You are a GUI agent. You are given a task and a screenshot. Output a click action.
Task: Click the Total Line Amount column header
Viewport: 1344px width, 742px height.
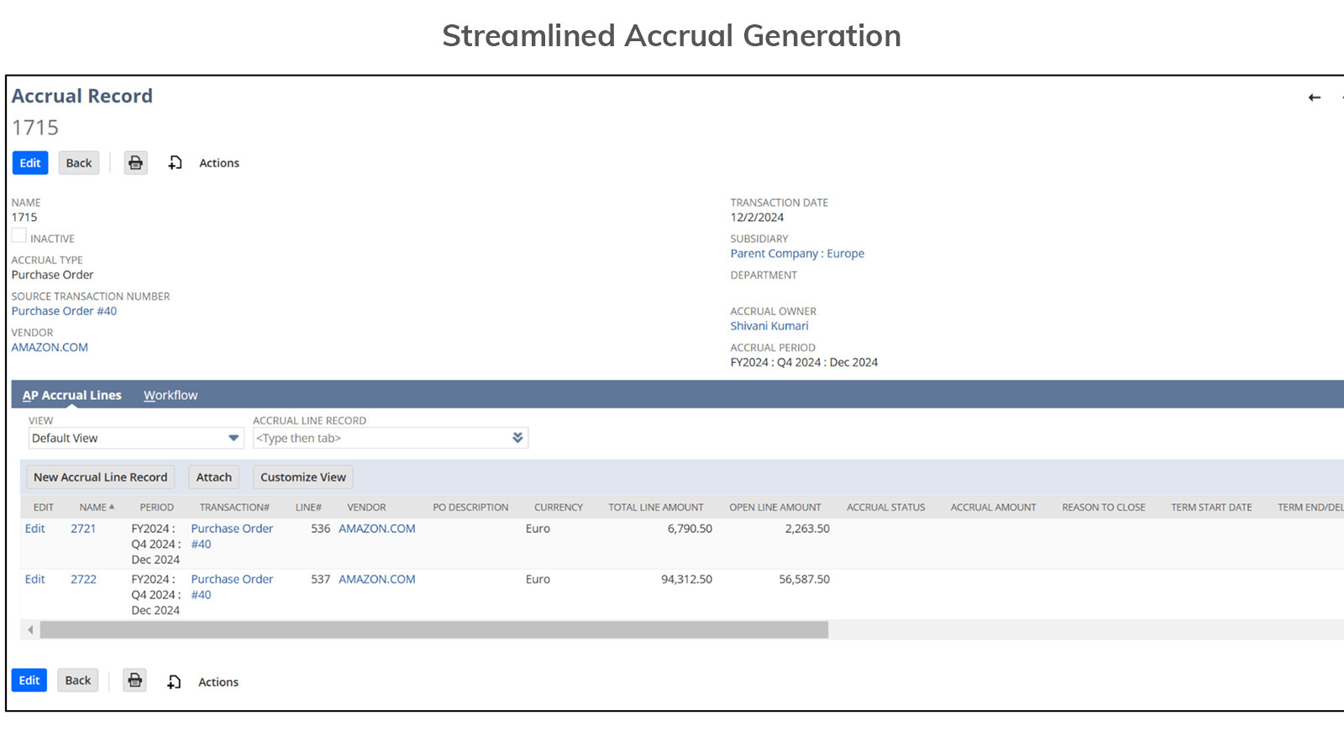[x=656, y=508]
